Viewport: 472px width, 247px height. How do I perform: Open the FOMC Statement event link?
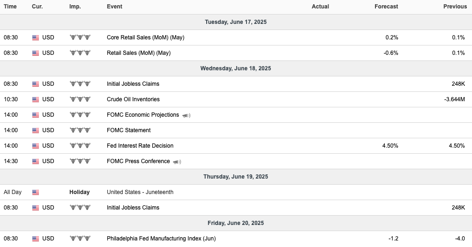[128, 130]
